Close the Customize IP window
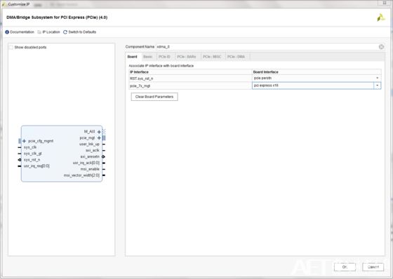393x279 pixels. [x=385, y=3]
